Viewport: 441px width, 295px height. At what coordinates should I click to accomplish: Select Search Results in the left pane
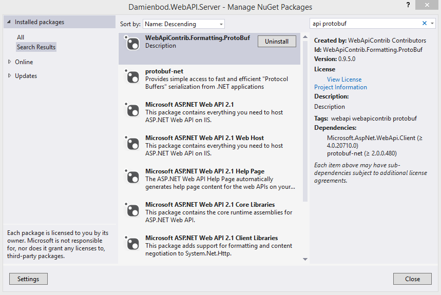click(36, 47)
